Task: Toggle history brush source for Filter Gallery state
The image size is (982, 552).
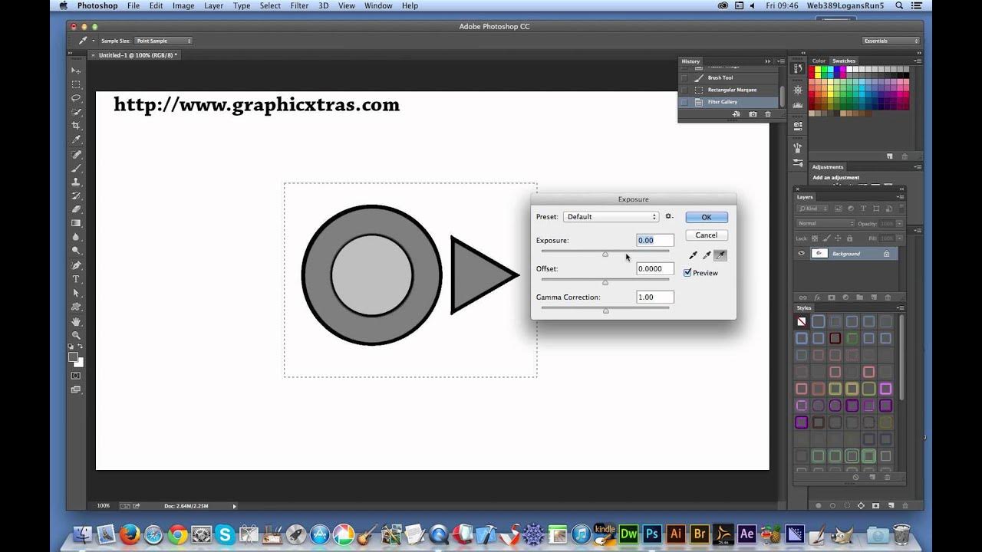Action: 685,102
